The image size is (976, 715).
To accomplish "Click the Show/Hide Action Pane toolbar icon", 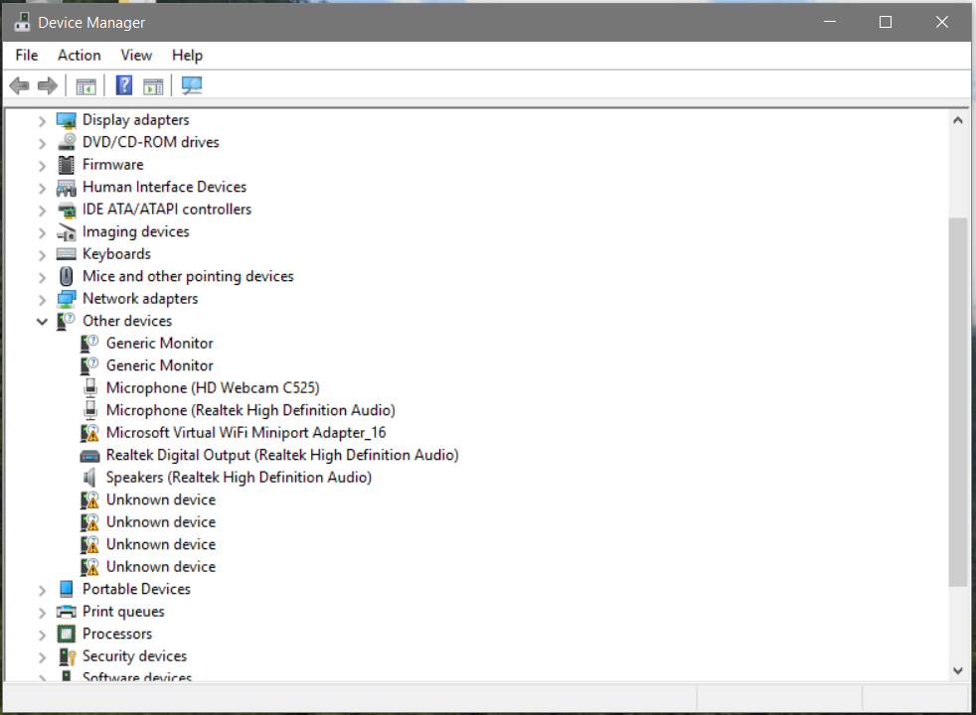I will 153,85.
